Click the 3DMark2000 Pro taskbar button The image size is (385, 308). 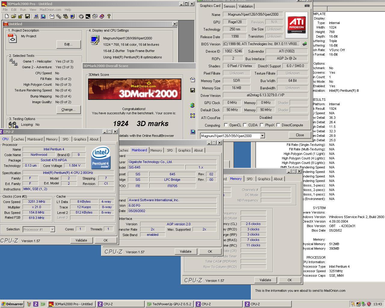click(71, 304)
